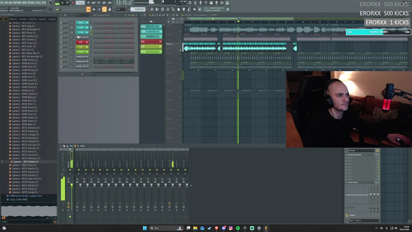Open VOKAL mixer track number box
Viewport: 412px width, 232px height.
[x=71, y=23]
